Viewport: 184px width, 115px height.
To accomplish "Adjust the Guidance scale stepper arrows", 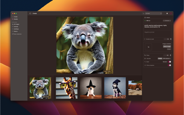I will (171, 39).
